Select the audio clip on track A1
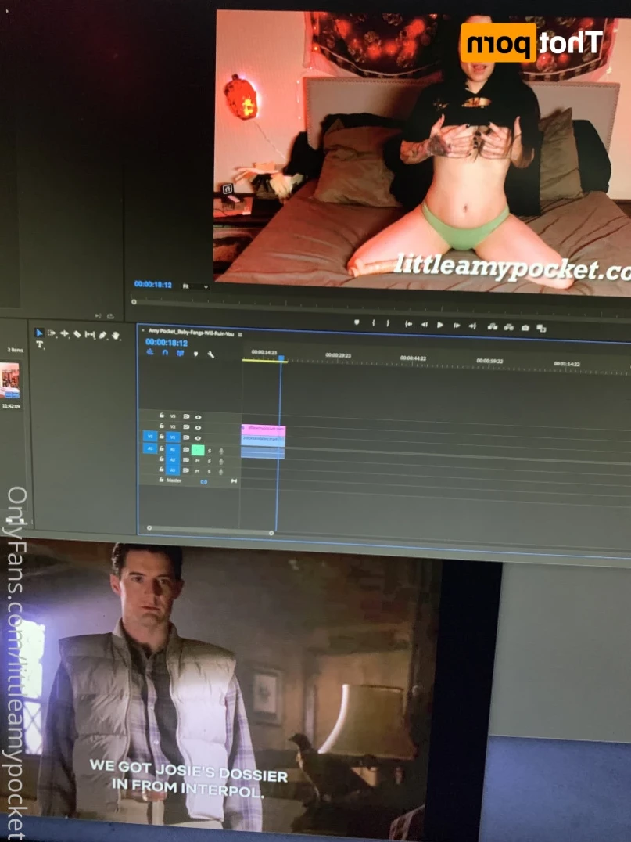 coord(263,452)
